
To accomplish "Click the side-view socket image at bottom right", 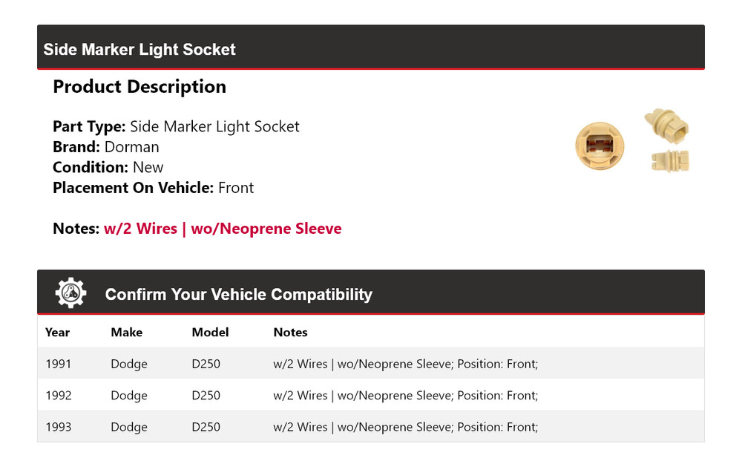I will tap(669, 159).
